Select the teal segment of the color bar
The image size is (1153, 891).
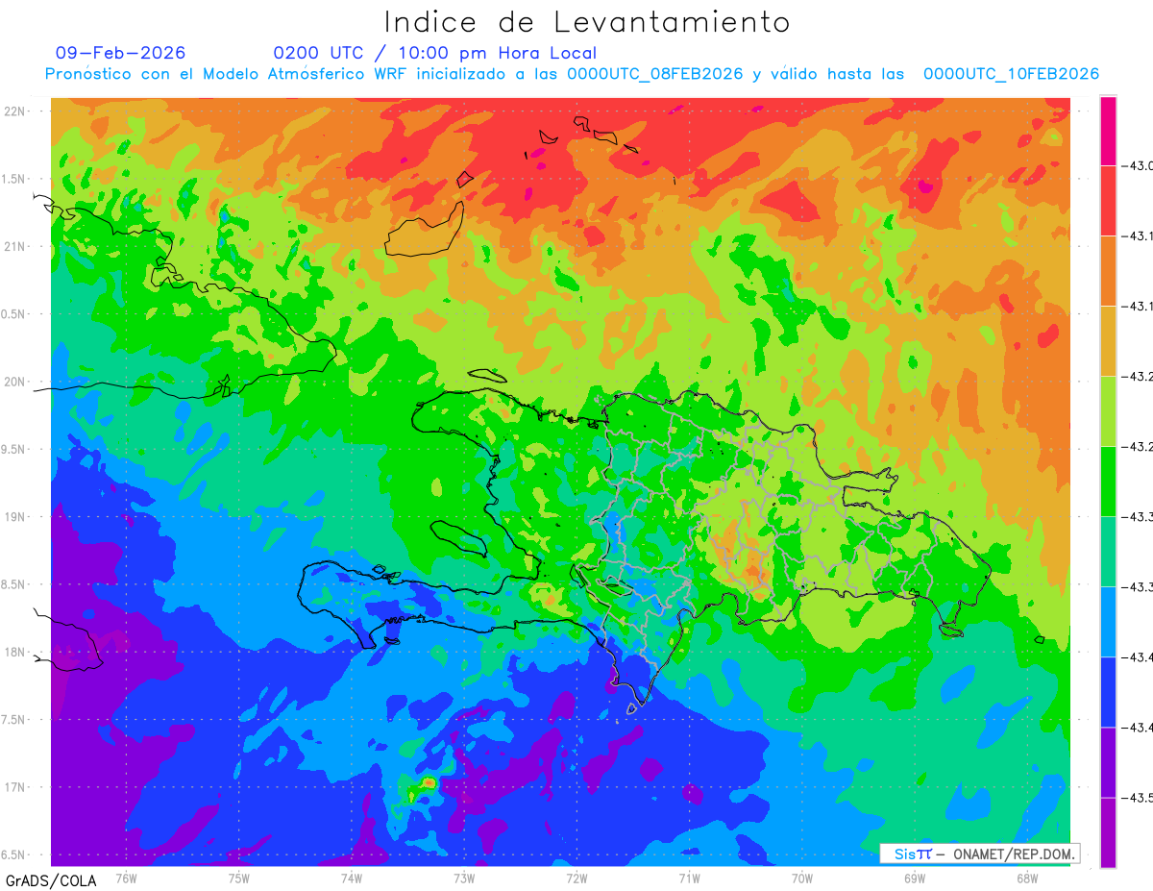click(x=1108, y=552)
